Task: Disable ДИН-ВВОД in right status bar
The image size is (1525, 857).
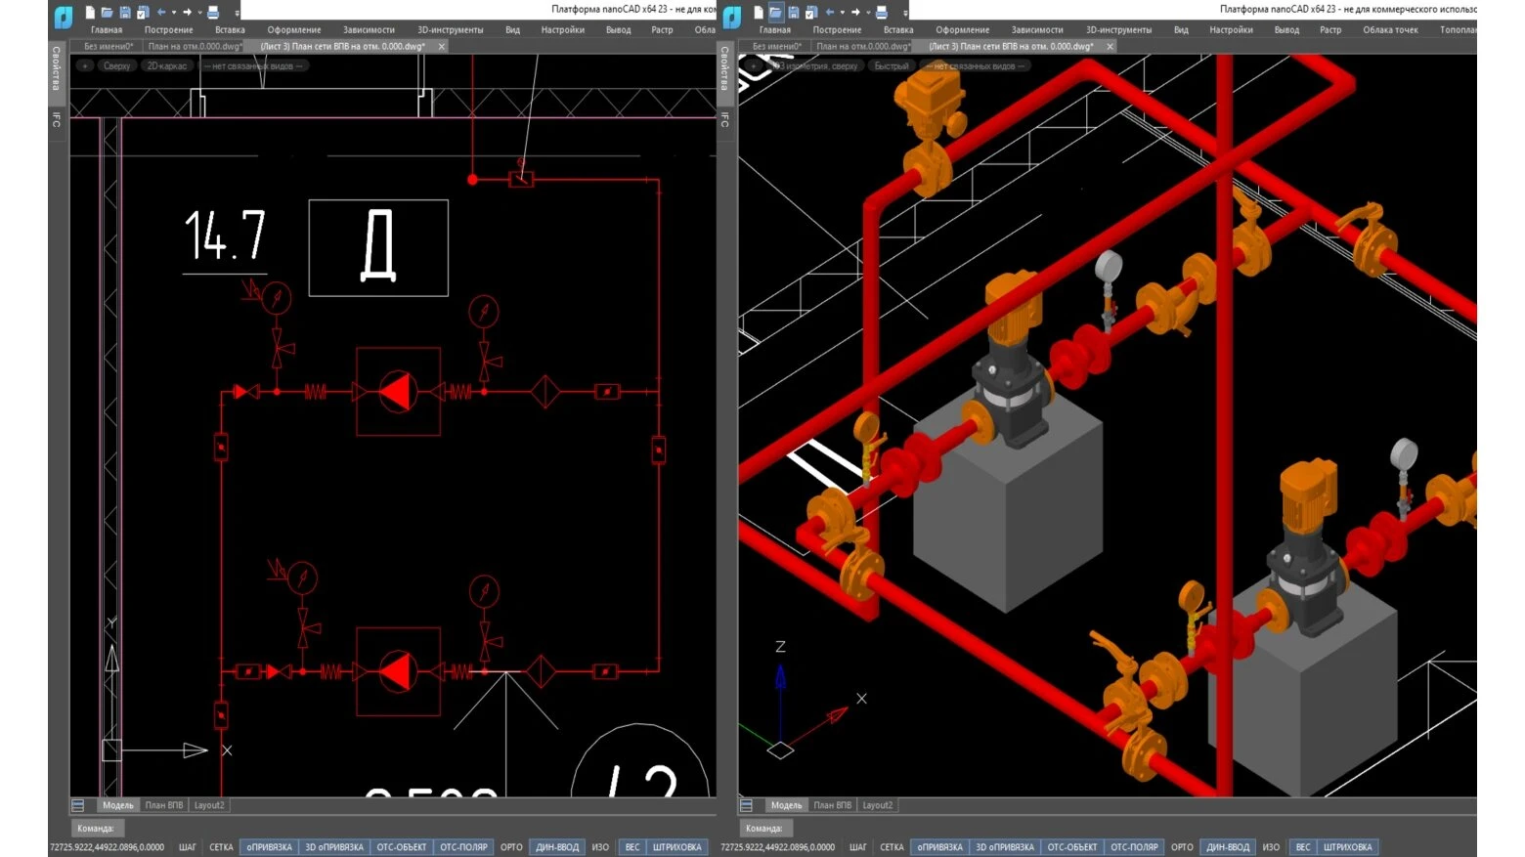Action: pos(1227,847)
